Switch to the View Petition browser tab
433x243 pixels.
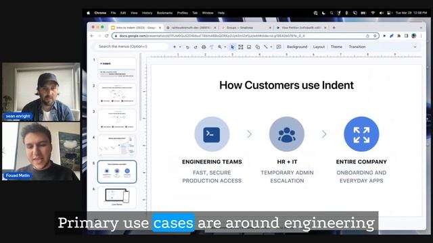[x=301, y=28]
